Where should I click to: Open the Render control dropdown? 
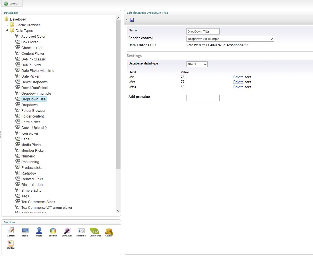point(230,39)
